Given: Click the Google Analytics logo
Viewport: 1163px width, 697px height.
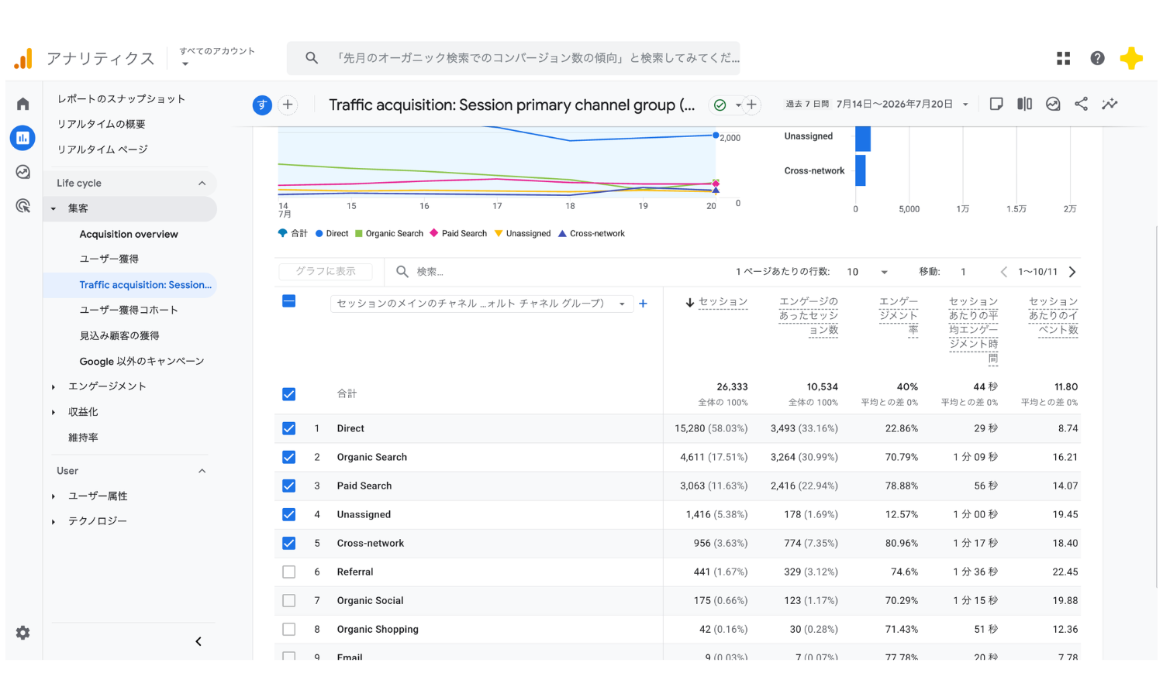Looking at the screenshot, I should point(23,58).
